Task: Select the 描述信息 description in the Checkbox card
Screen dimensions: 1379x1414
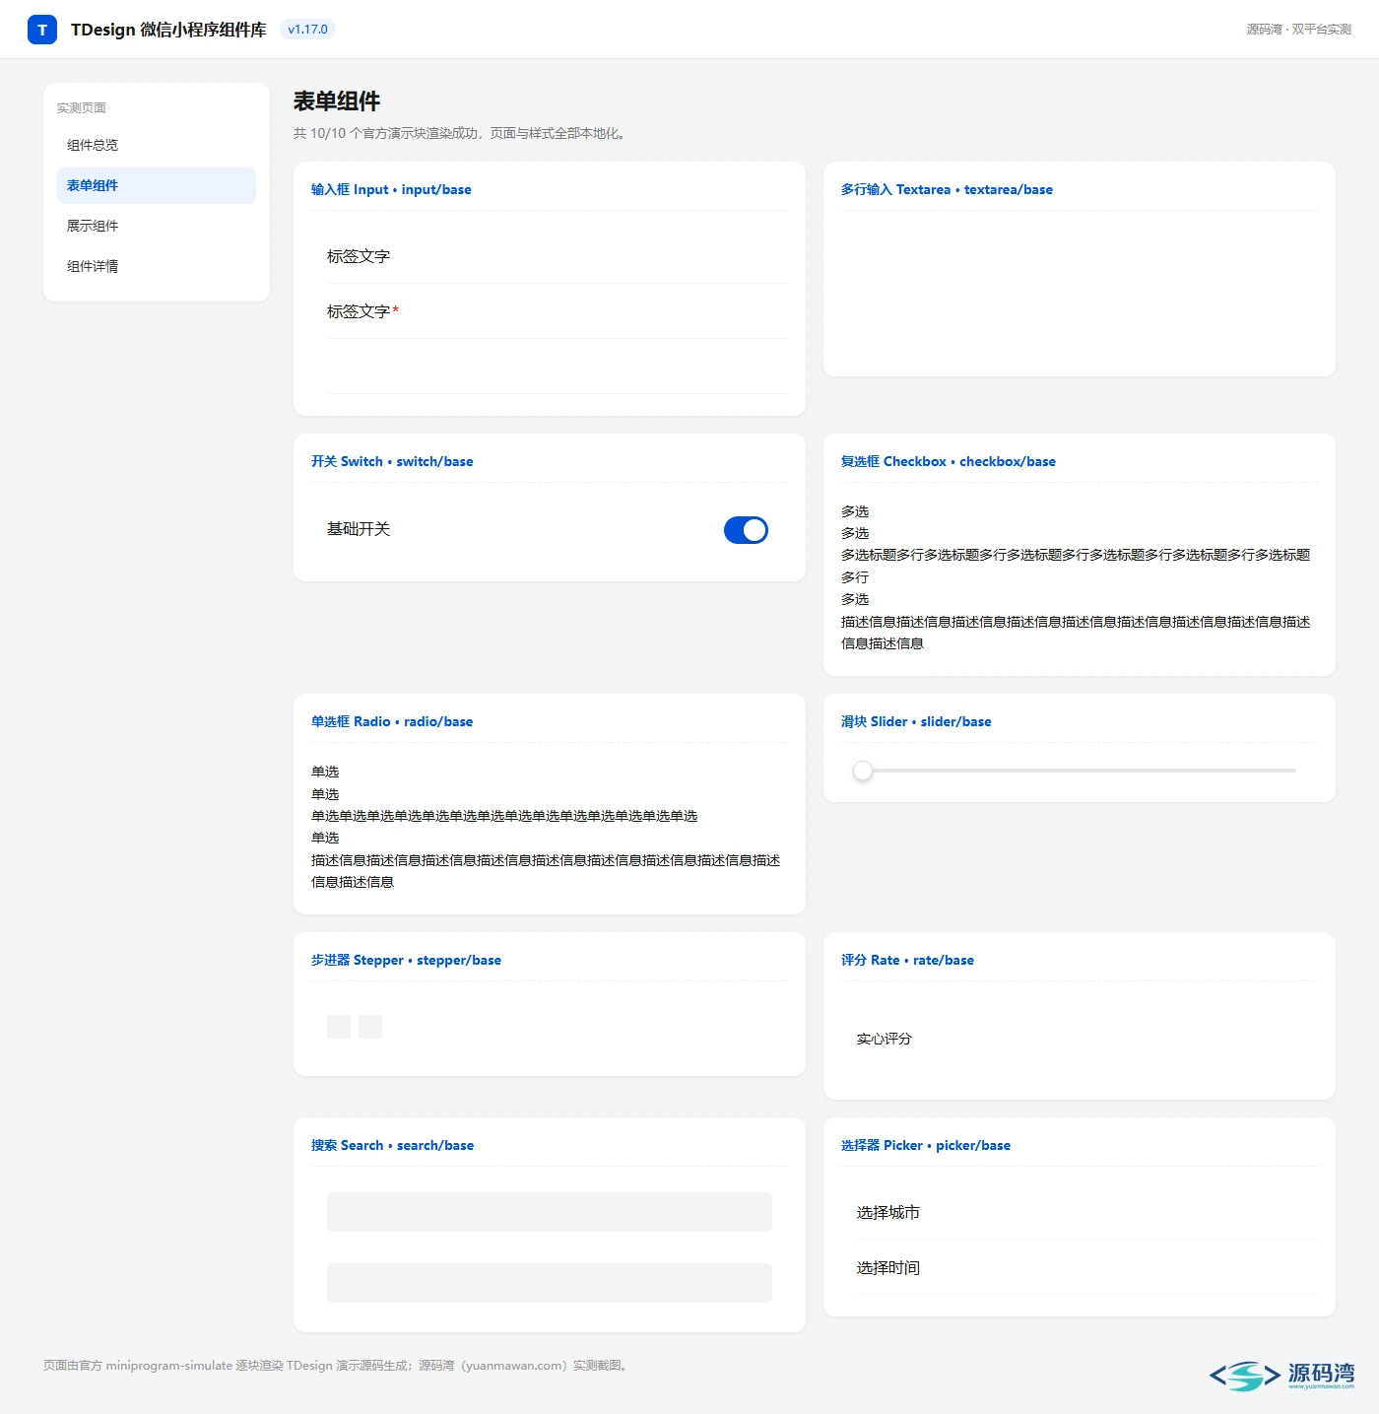Action: 1076,633
